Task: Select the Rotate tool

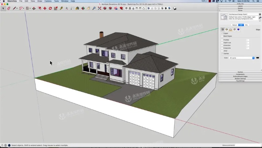Action: click(50, 8)
